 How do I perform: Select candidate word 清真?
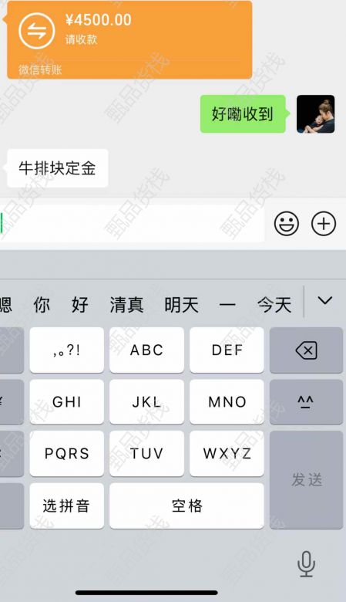coord(127,305)
